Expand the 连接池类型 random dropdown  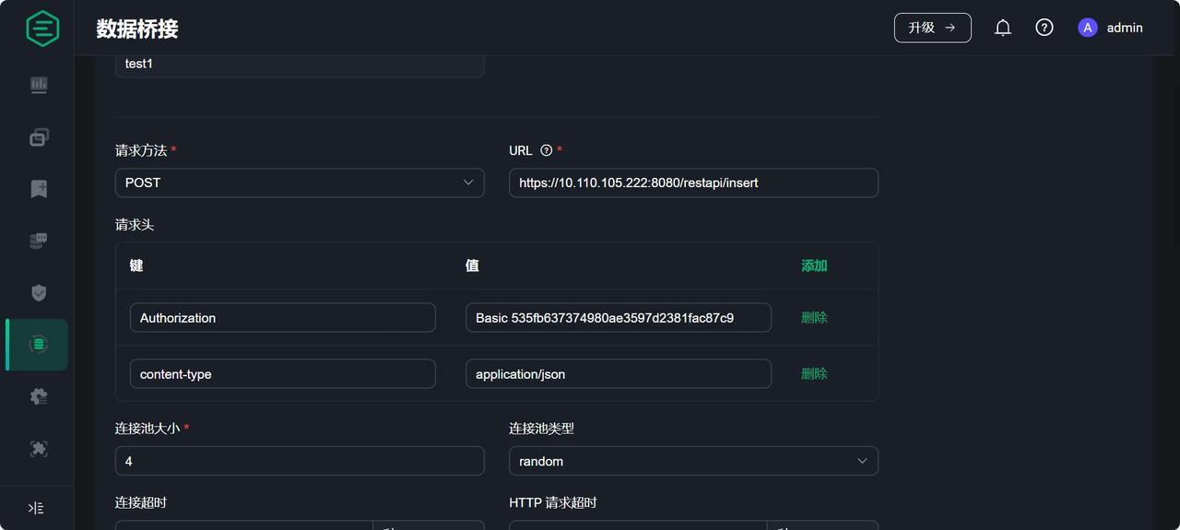pos(693,461)
